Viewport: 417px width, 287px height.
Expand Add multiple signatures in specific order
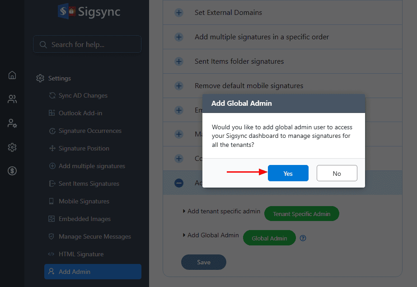click(x=179, y=37)
